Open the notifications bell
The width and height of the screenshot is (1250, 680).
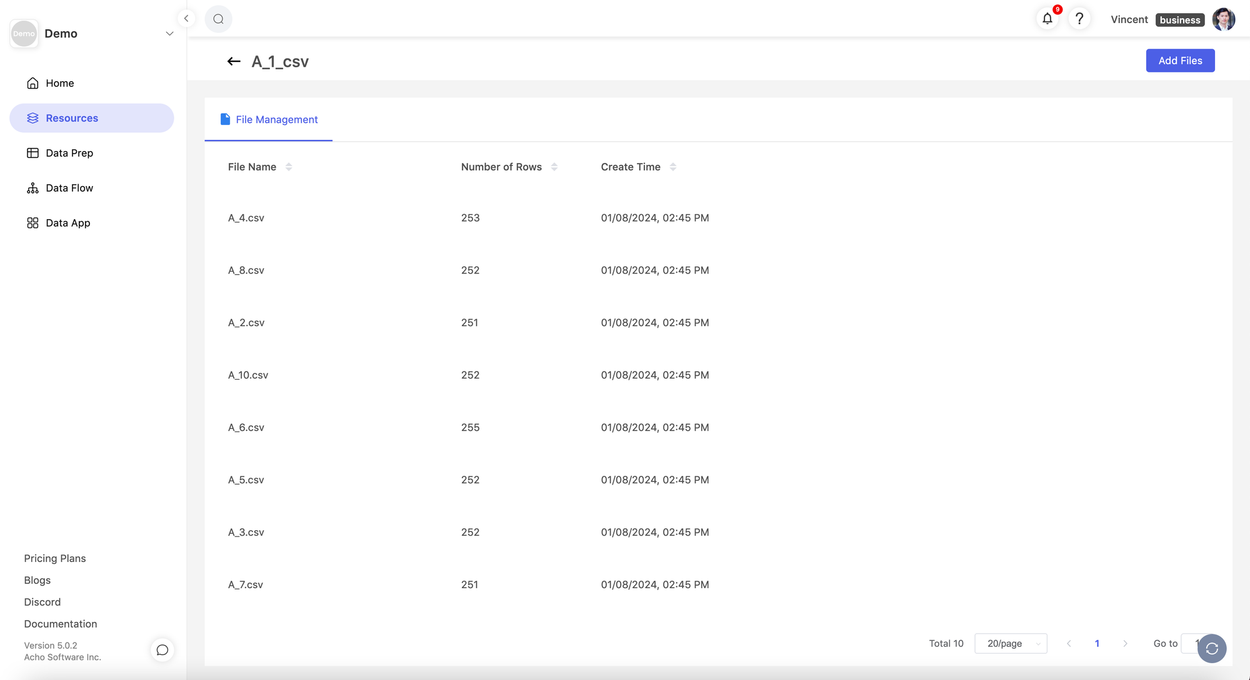(x=1047, y=19)
